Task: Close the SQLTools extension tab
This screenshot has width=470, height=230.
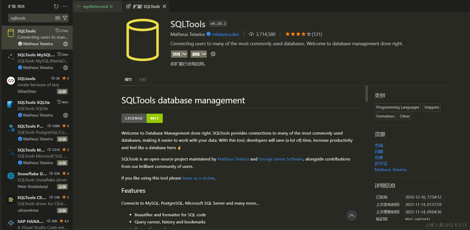Action: (164, 6)
